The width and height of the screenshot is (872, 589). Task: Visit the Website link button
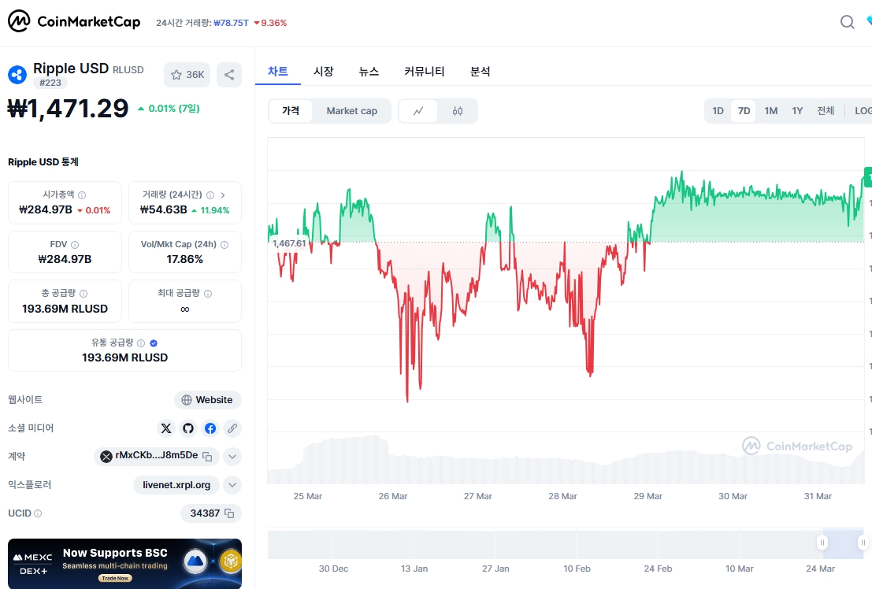coord(207,400)
